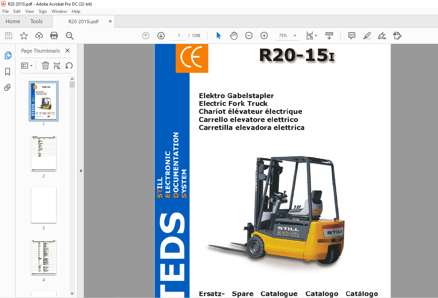The width and height of the screenshot is (438, 298).
Task: Open the Attachments paperclip panel
Action: 8,88
